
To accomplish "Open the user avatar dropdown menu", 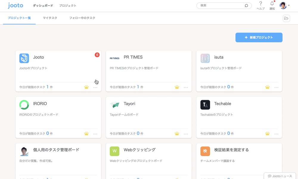I will pos(285,5).
